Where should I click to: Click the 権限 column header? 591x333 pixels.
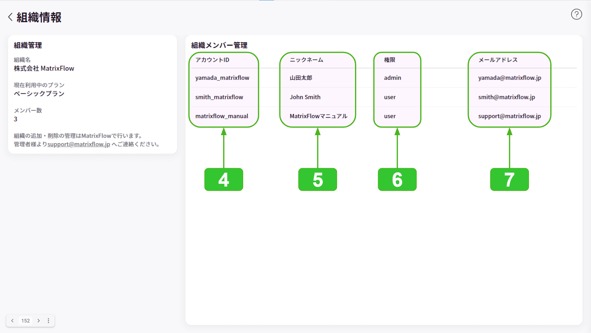[389, 60]
